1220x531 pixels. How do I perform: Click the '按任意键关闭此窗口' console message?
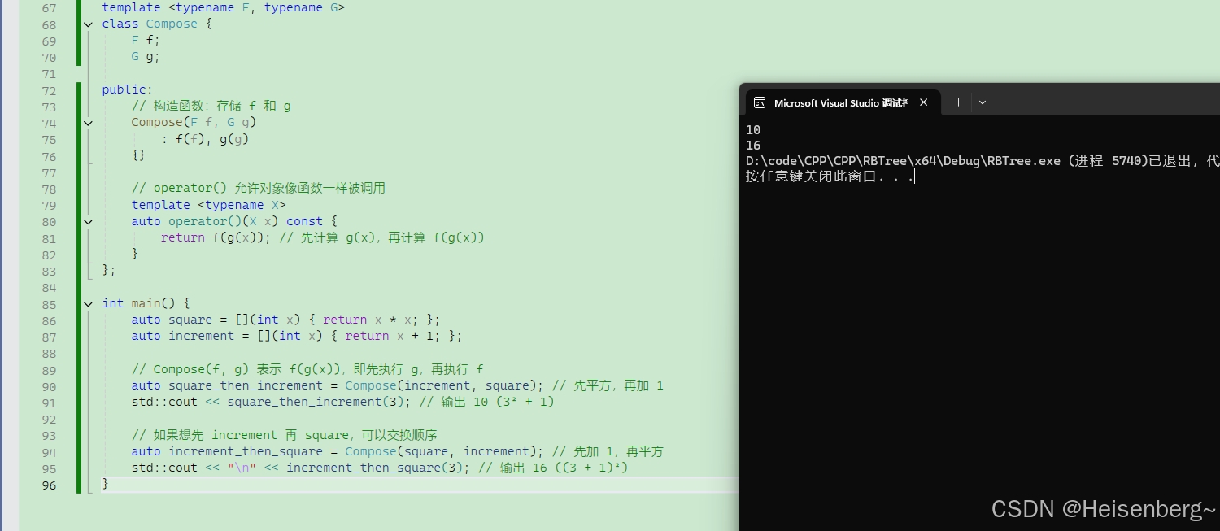point(830,176)
